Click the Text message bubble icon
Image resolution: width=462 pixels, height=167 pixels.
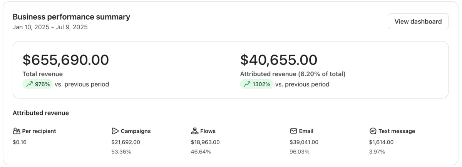point(373,131)
